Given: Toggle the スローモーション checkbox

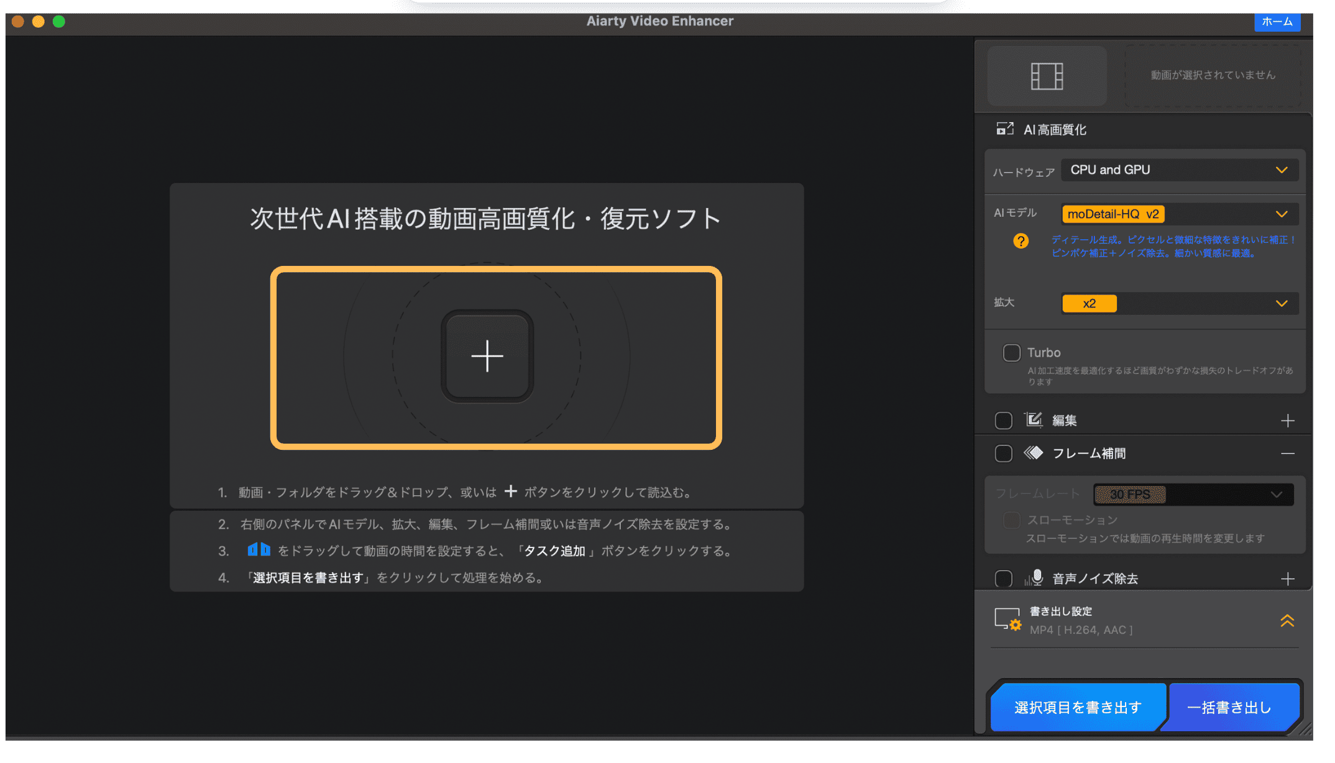Looking at the screenshot, I should tap(1011, 520).
